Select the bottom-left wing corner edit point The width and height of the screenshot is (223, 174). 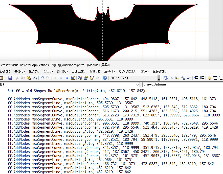[37, 44]
